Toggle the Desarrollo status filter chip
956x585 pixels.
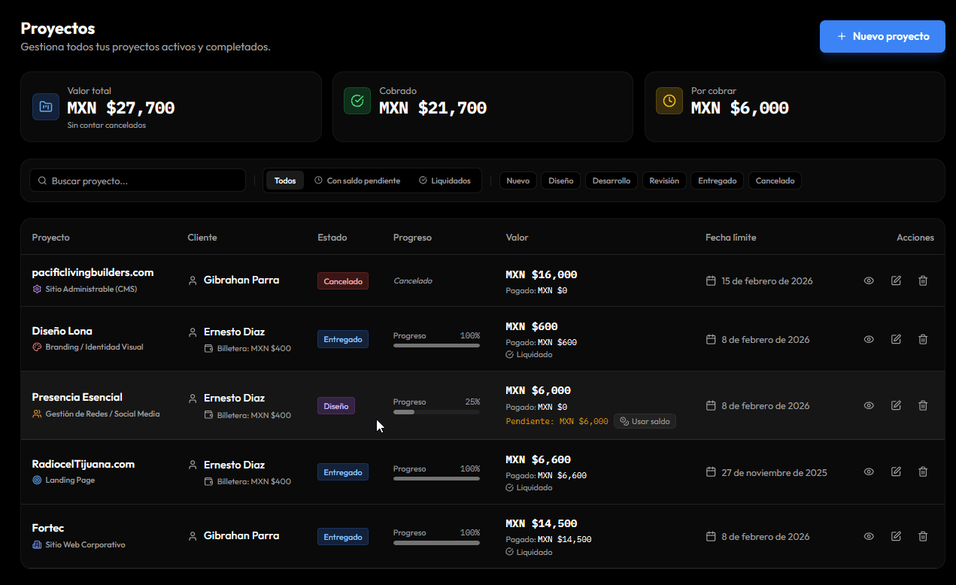[611, 180]
